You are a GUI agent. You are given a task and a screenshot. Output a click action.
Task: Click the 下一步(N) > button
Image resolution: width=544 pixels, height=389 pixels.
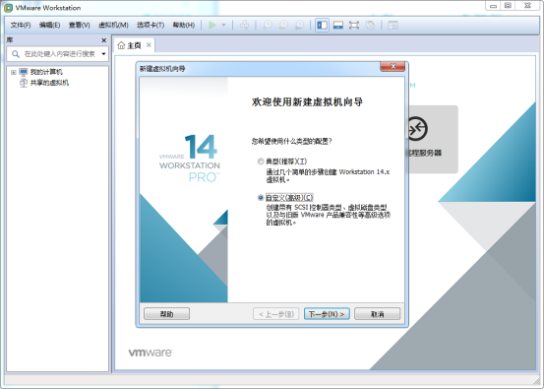coord(327,314)
